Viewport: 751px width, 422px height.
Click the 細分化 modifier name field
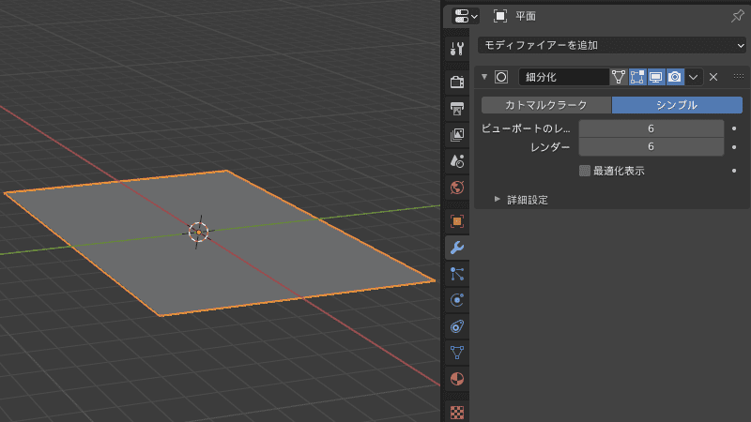[x=564, y=77]
